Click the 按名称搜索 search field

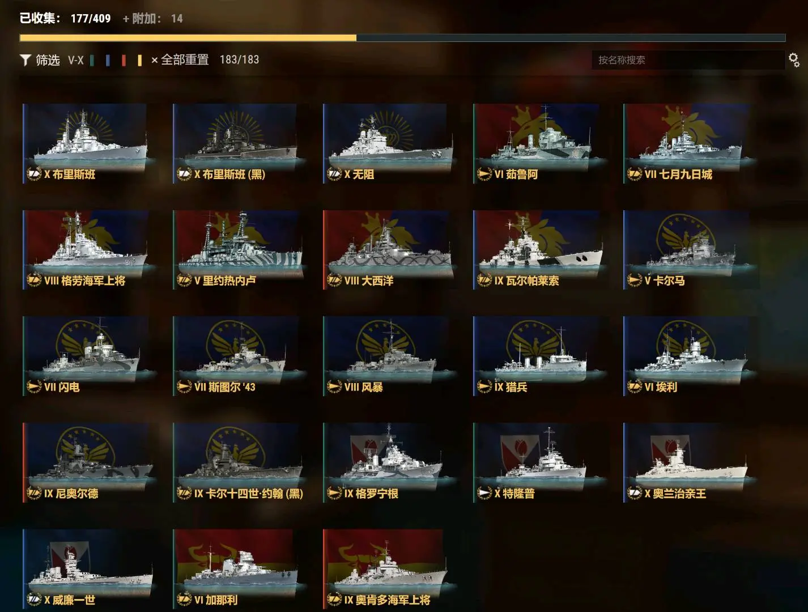tap(688, 59)
